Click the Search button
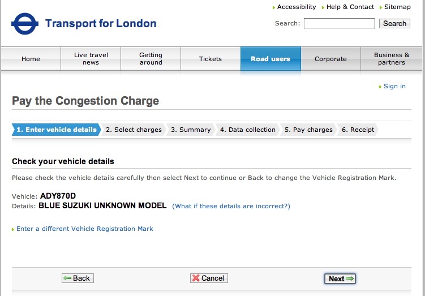 [x=394, y=24]
